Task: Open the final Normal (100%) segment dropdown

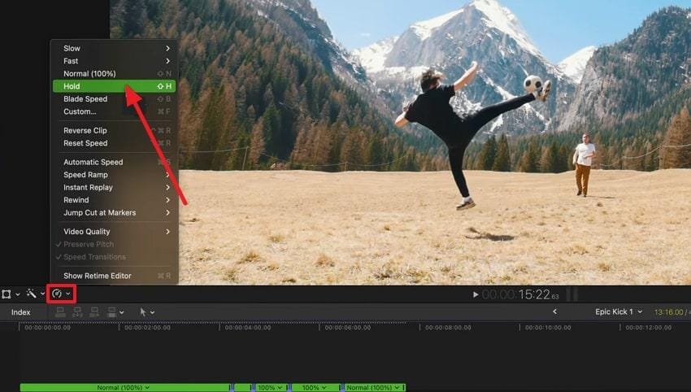Action: [373, 388]
